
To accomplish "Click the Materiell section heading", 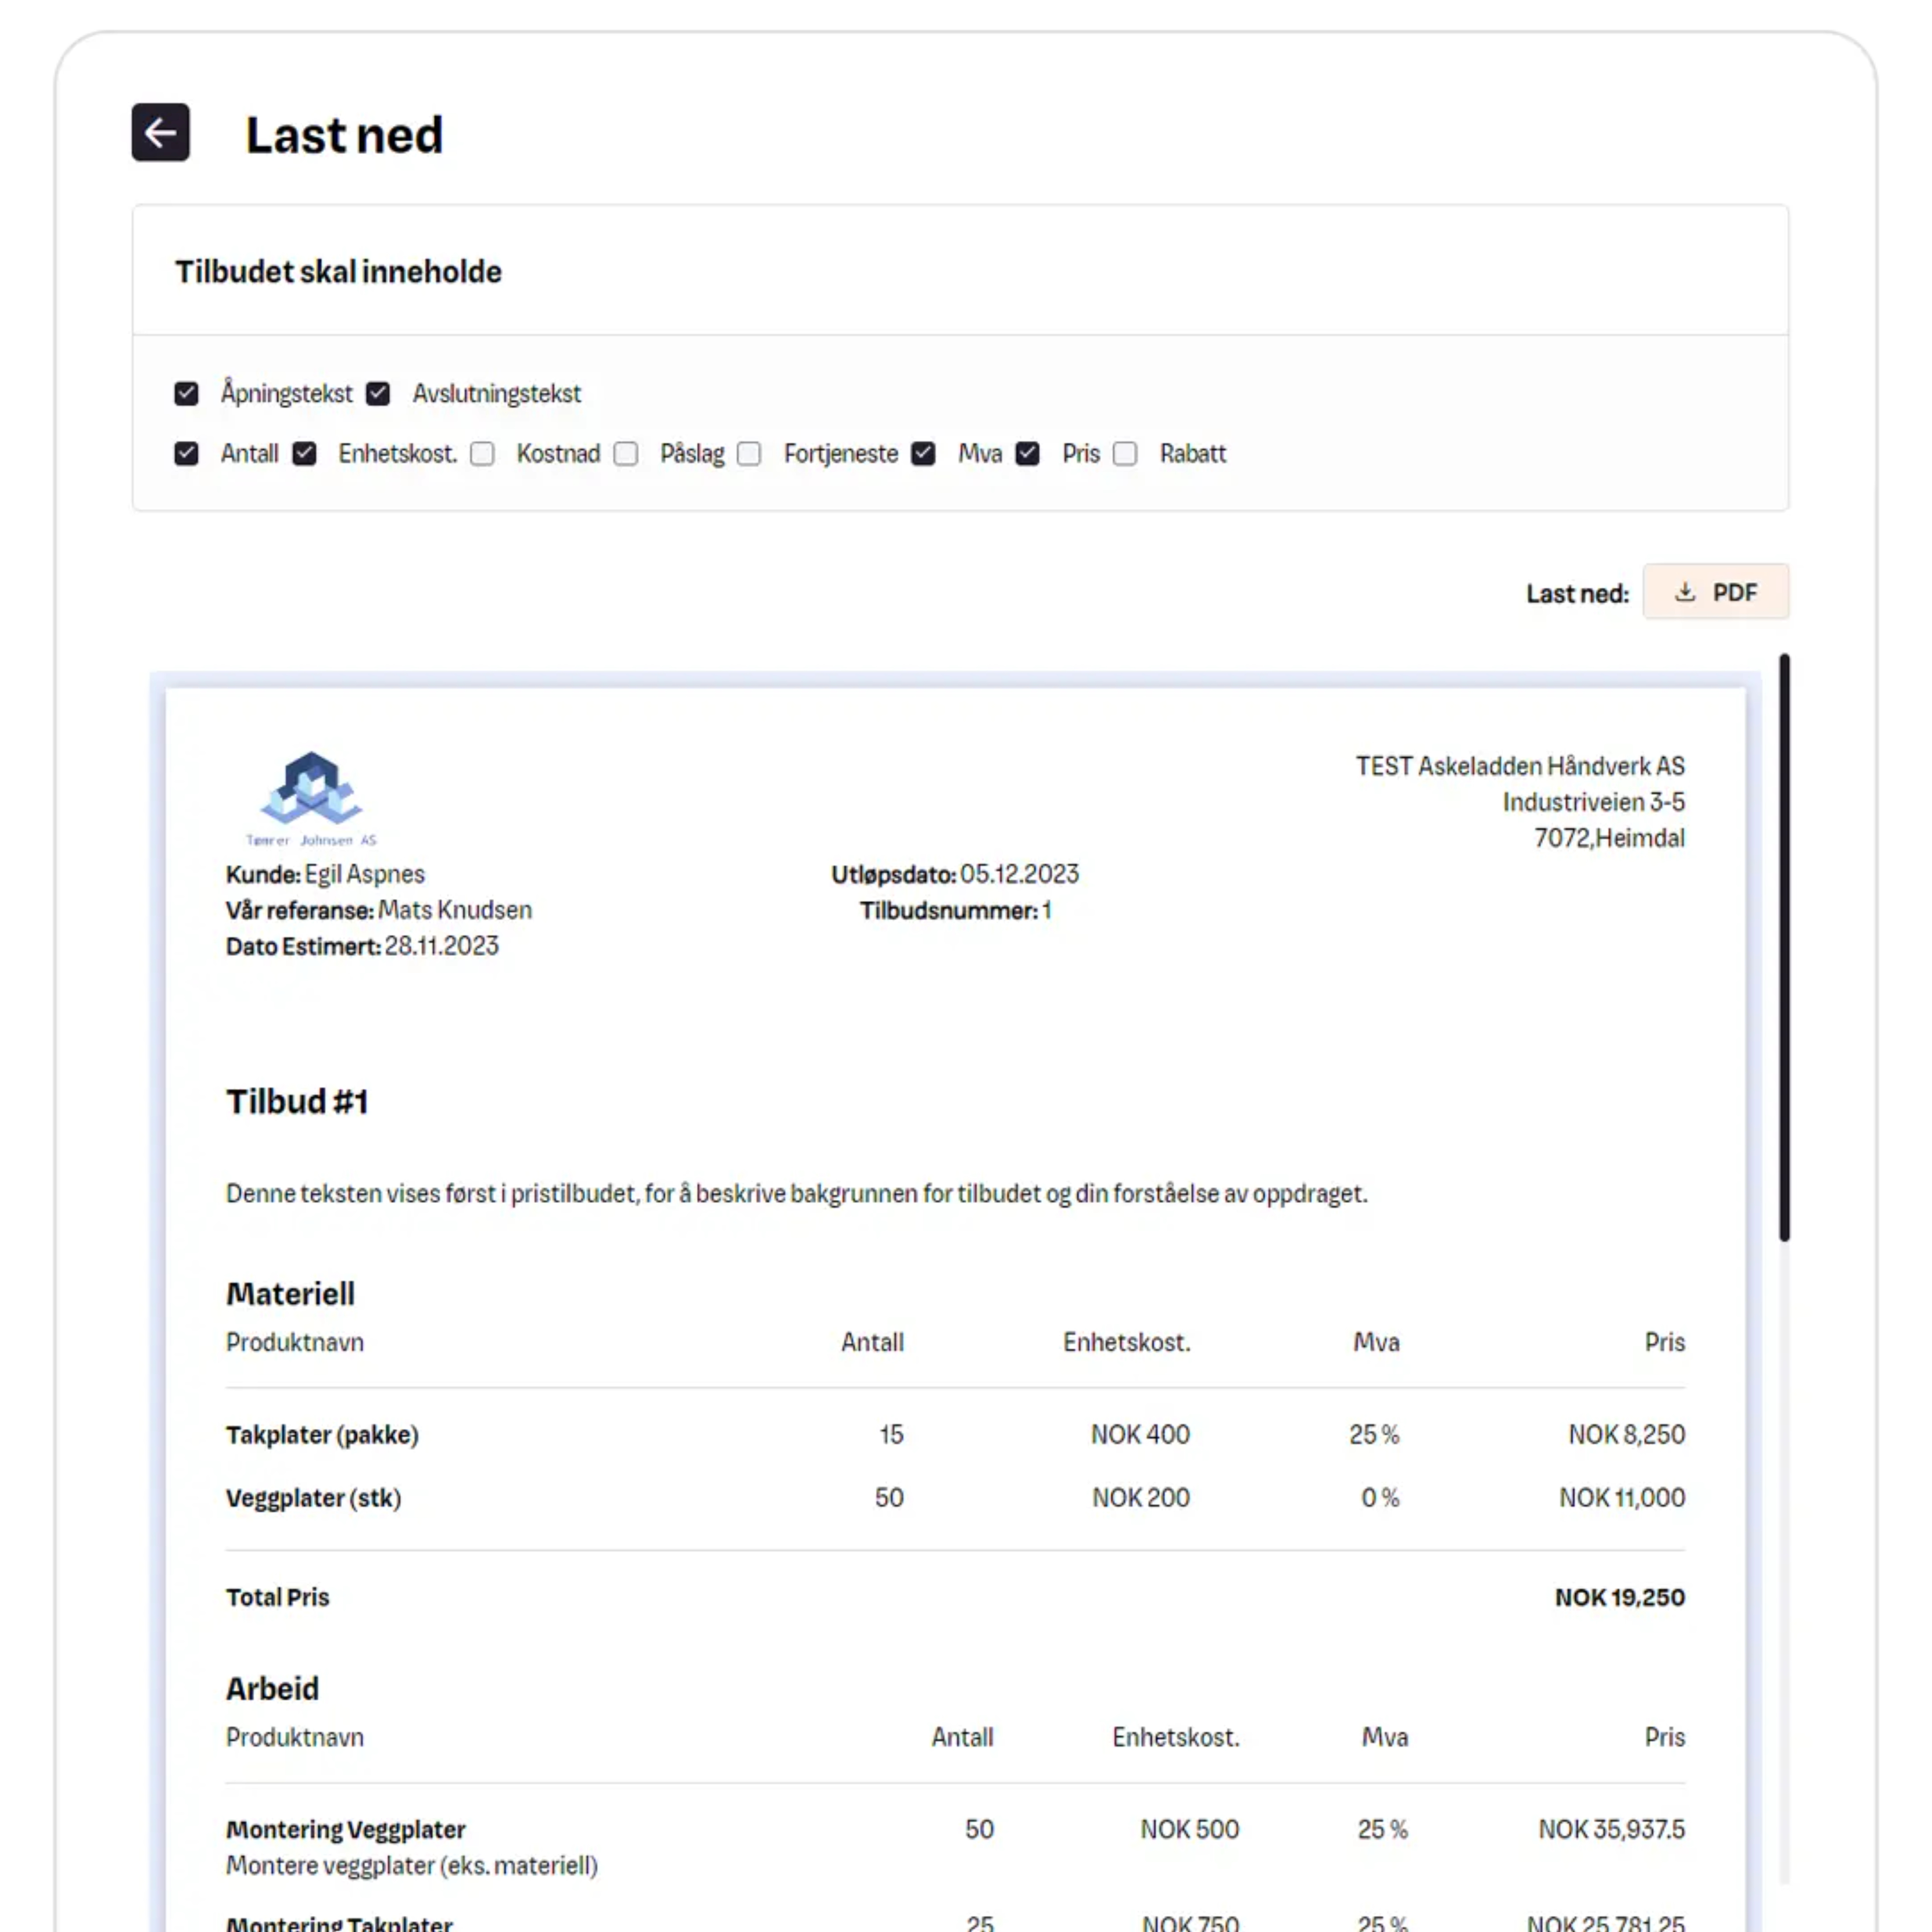I will click(290, 1294).
